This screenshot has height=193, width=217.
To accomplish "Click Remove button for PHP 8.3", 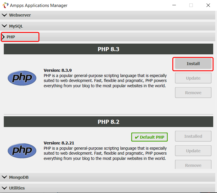I will pos(193,92).
